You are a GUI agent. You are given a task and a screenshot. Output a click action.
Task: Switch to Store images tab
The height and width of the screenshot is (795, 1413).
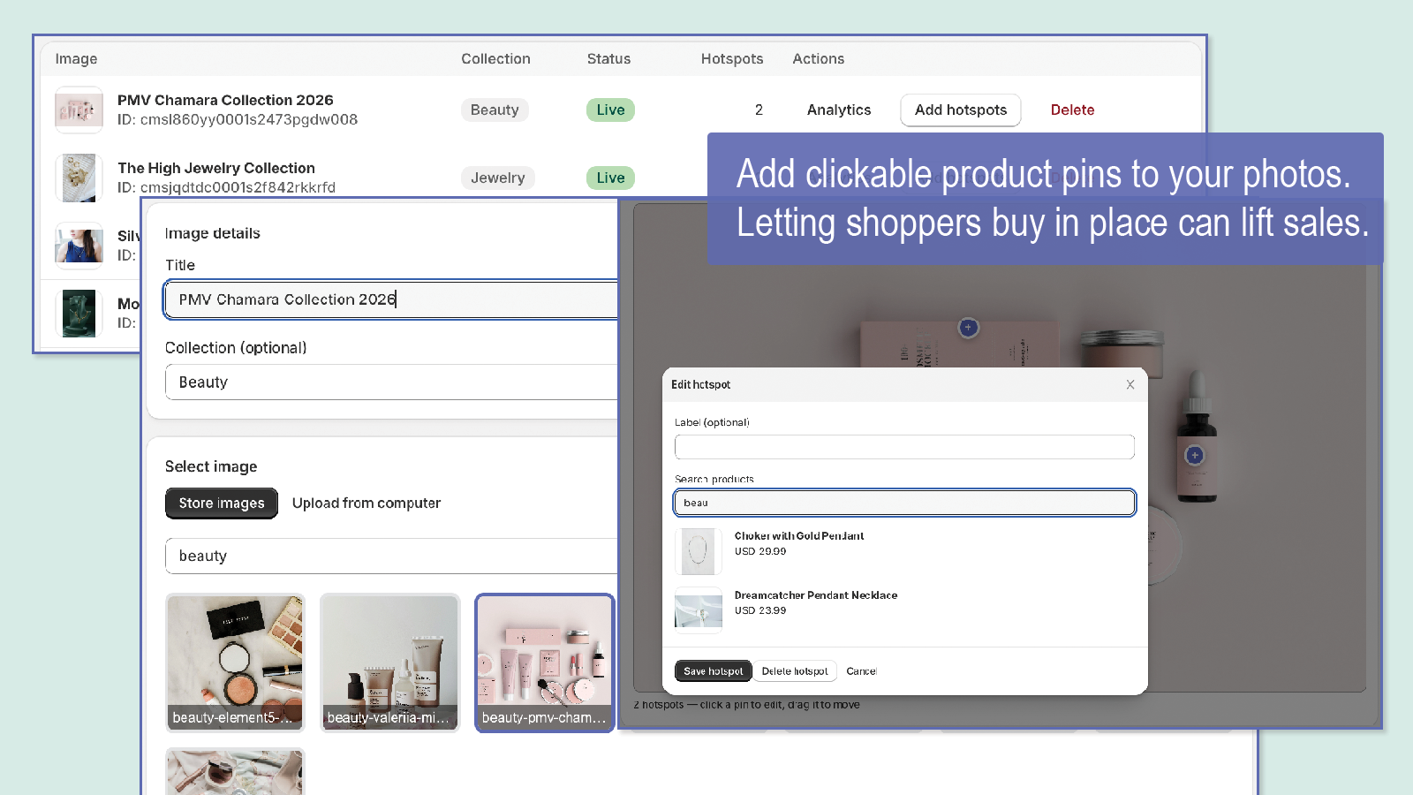tap(222, 503)
